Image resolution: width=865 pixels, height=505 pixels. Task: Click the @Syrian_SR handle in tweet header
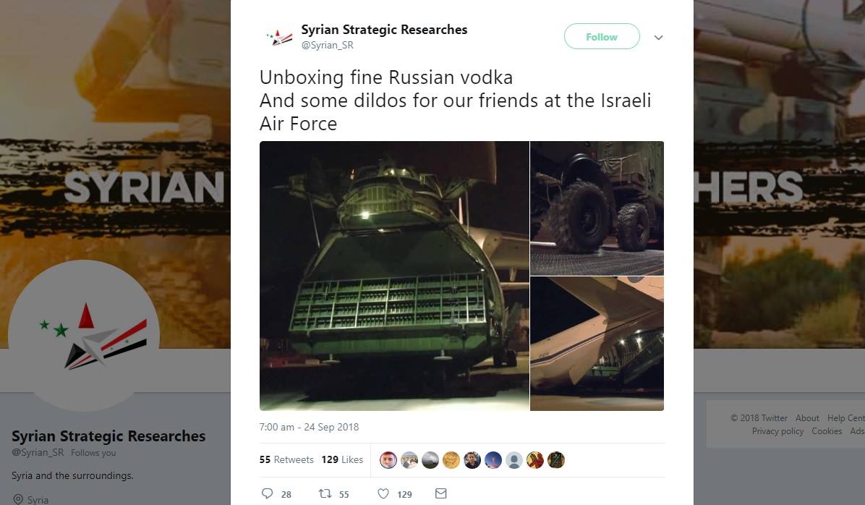coord(327,46)
